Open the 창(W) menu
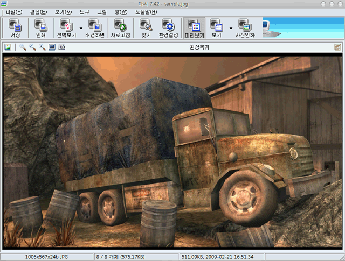345x261 pixels. pos(121,12)
